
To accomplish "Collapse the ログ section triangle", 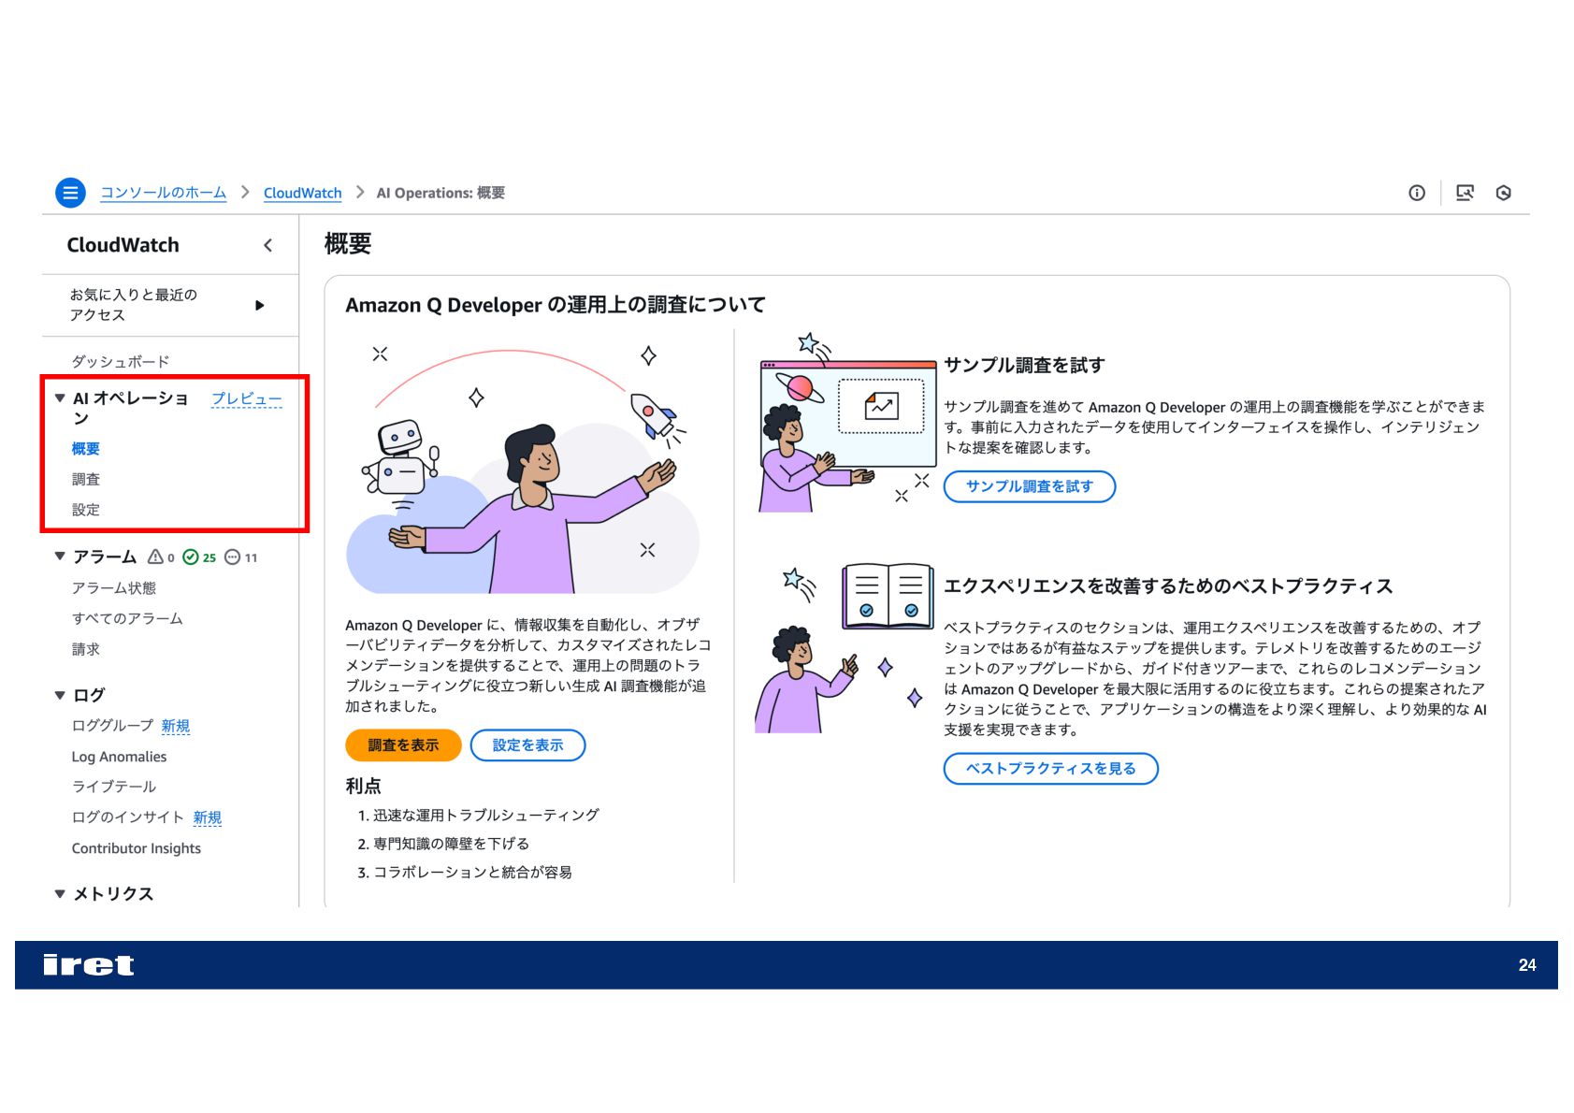I will point(60,695).
